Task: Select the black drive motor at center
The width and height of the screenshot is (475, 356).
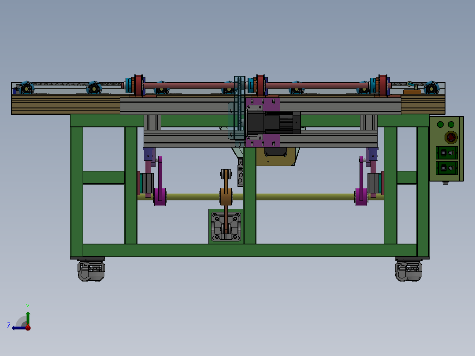Action: (274, 122)
